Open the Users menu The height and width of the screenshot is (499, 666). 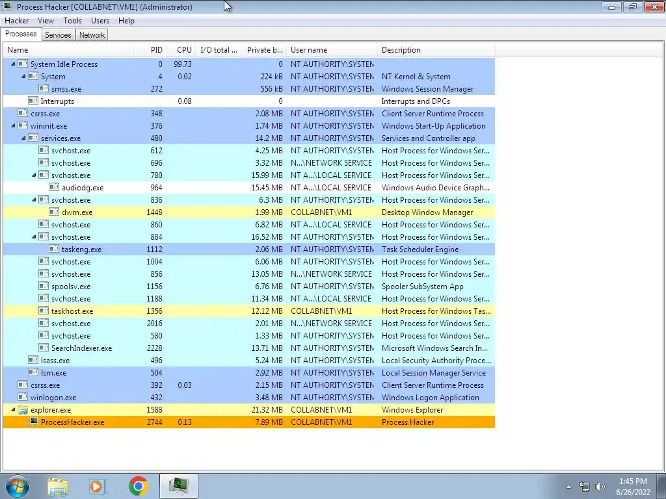[x=100, y=20]
